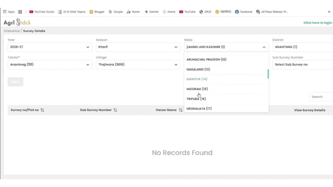
Task: Open the Blogger bookmark
Action: (x=97, y=12)
